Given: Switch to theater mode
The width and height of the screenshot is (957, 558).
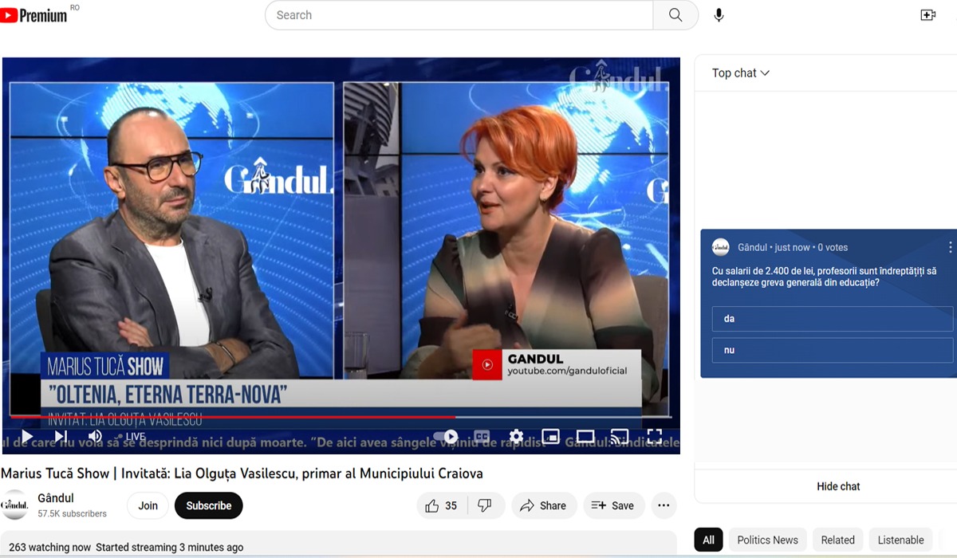Looking at the screenshot, I should (x=585, y=436).
